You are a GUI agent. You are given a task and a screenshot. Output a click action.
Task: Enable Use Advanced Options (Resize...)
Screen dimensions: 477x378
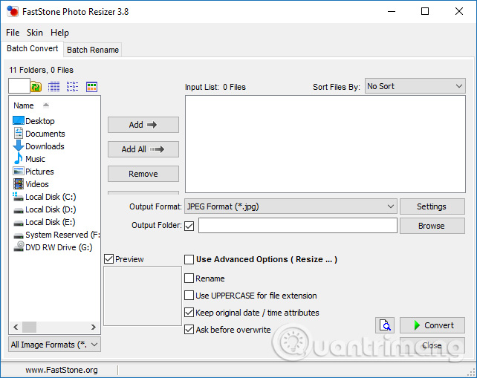(189, 259)
